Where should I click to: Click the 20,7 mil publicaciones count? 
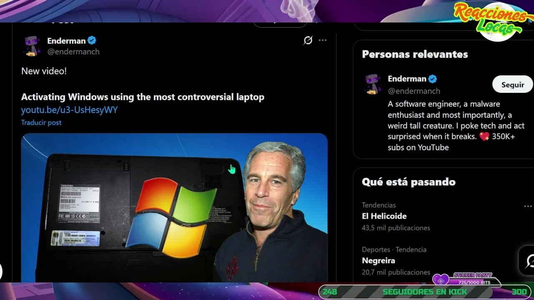(x=396, y=272)
